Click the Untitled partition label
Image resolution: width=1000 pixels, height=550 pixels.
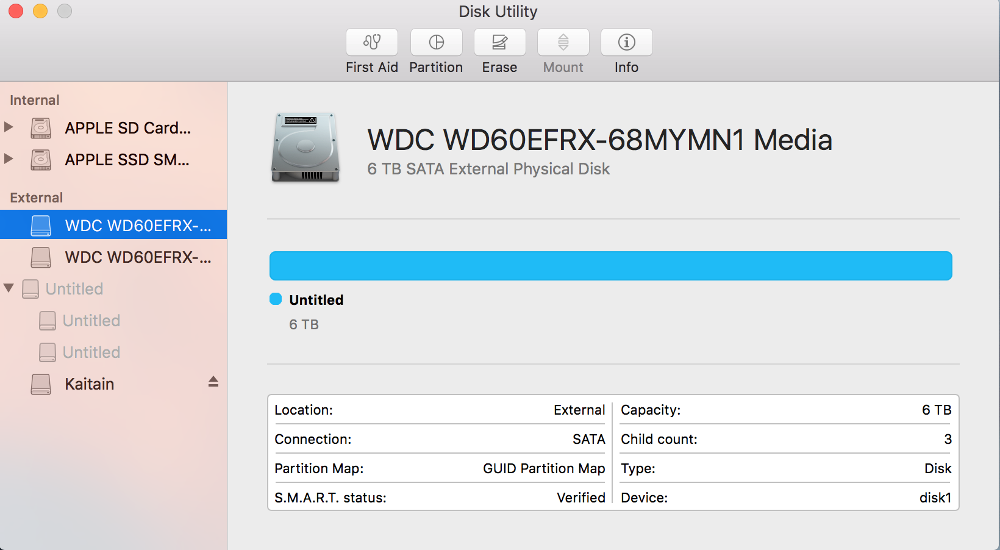(316, 300)
